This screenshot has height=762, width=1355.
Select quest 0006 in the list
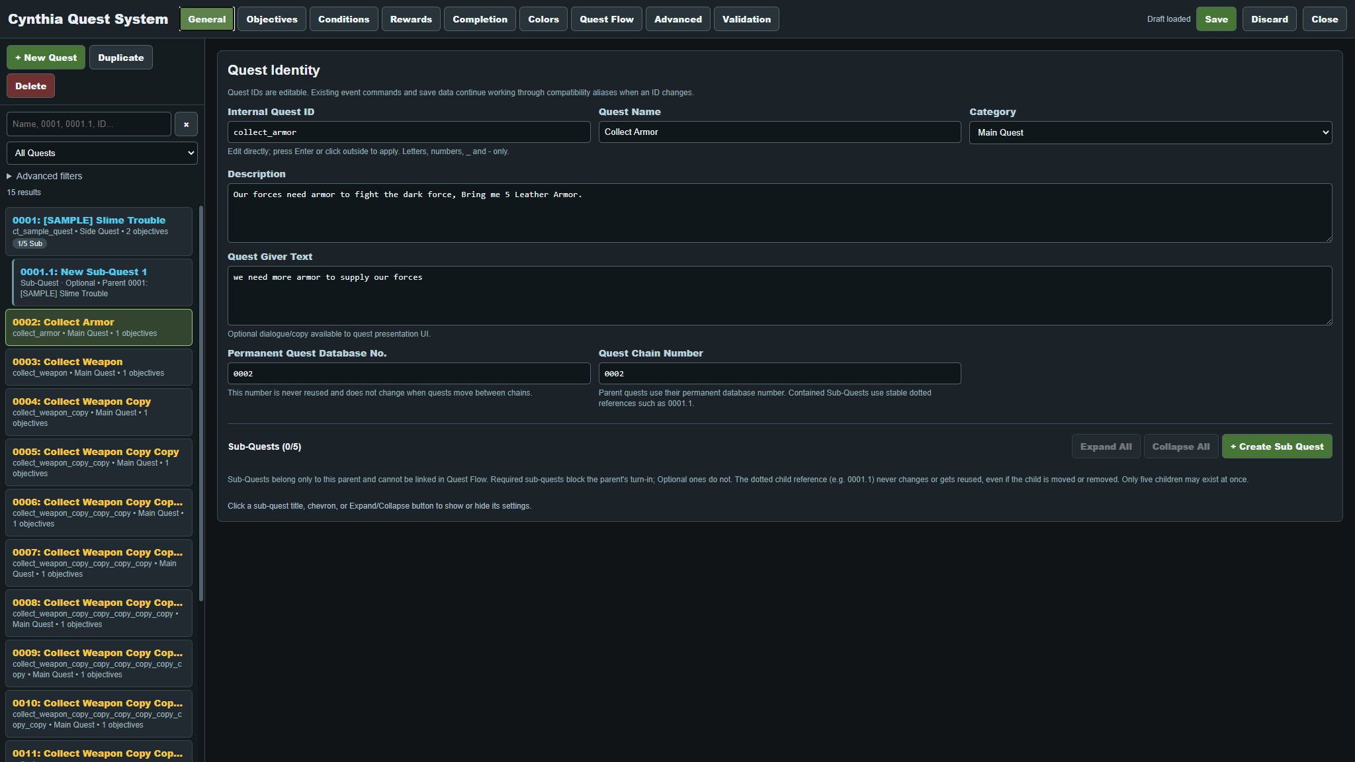(x=99, y=513)
